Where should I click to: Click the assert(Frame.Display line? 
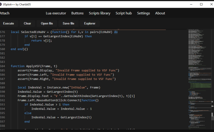pos(68,70)
